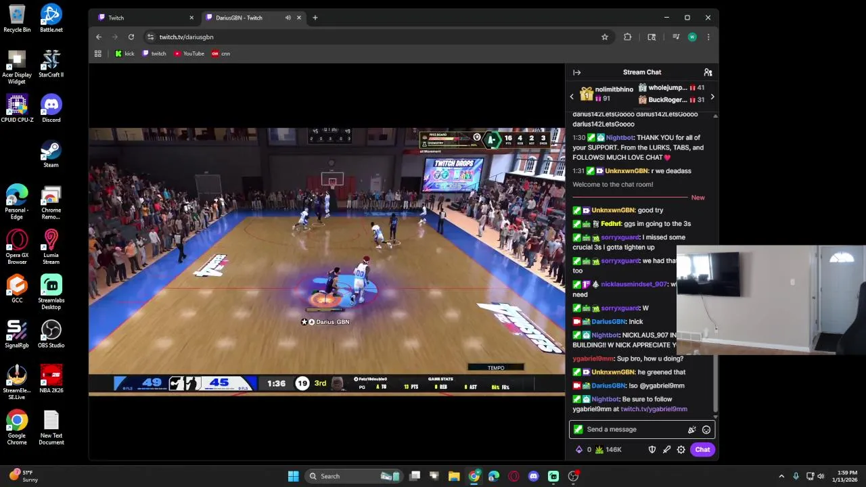The width and height of the screenshot is (866, 487).
Task: Open the kick bookmark
Action: click(x=124, y=53)
